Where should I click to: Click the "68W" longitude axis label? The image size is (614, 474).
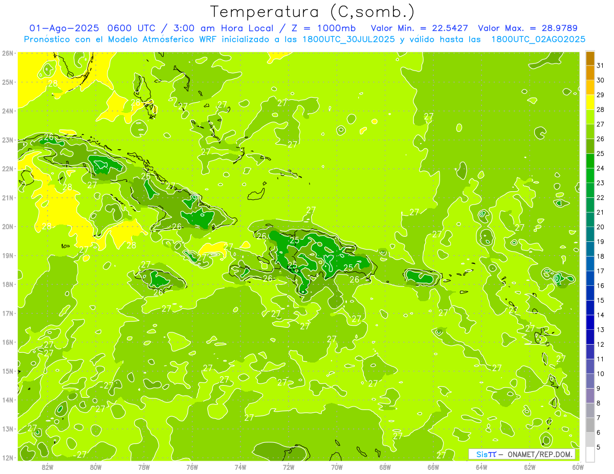tap(385, 467)
